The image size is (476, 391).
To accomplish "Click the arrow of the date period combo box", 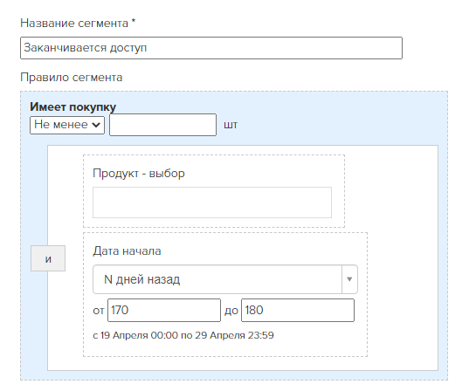I will [x=349, y=279].
